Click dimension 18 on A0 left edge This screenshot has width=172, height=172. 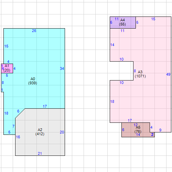click(x=6, y=113)
